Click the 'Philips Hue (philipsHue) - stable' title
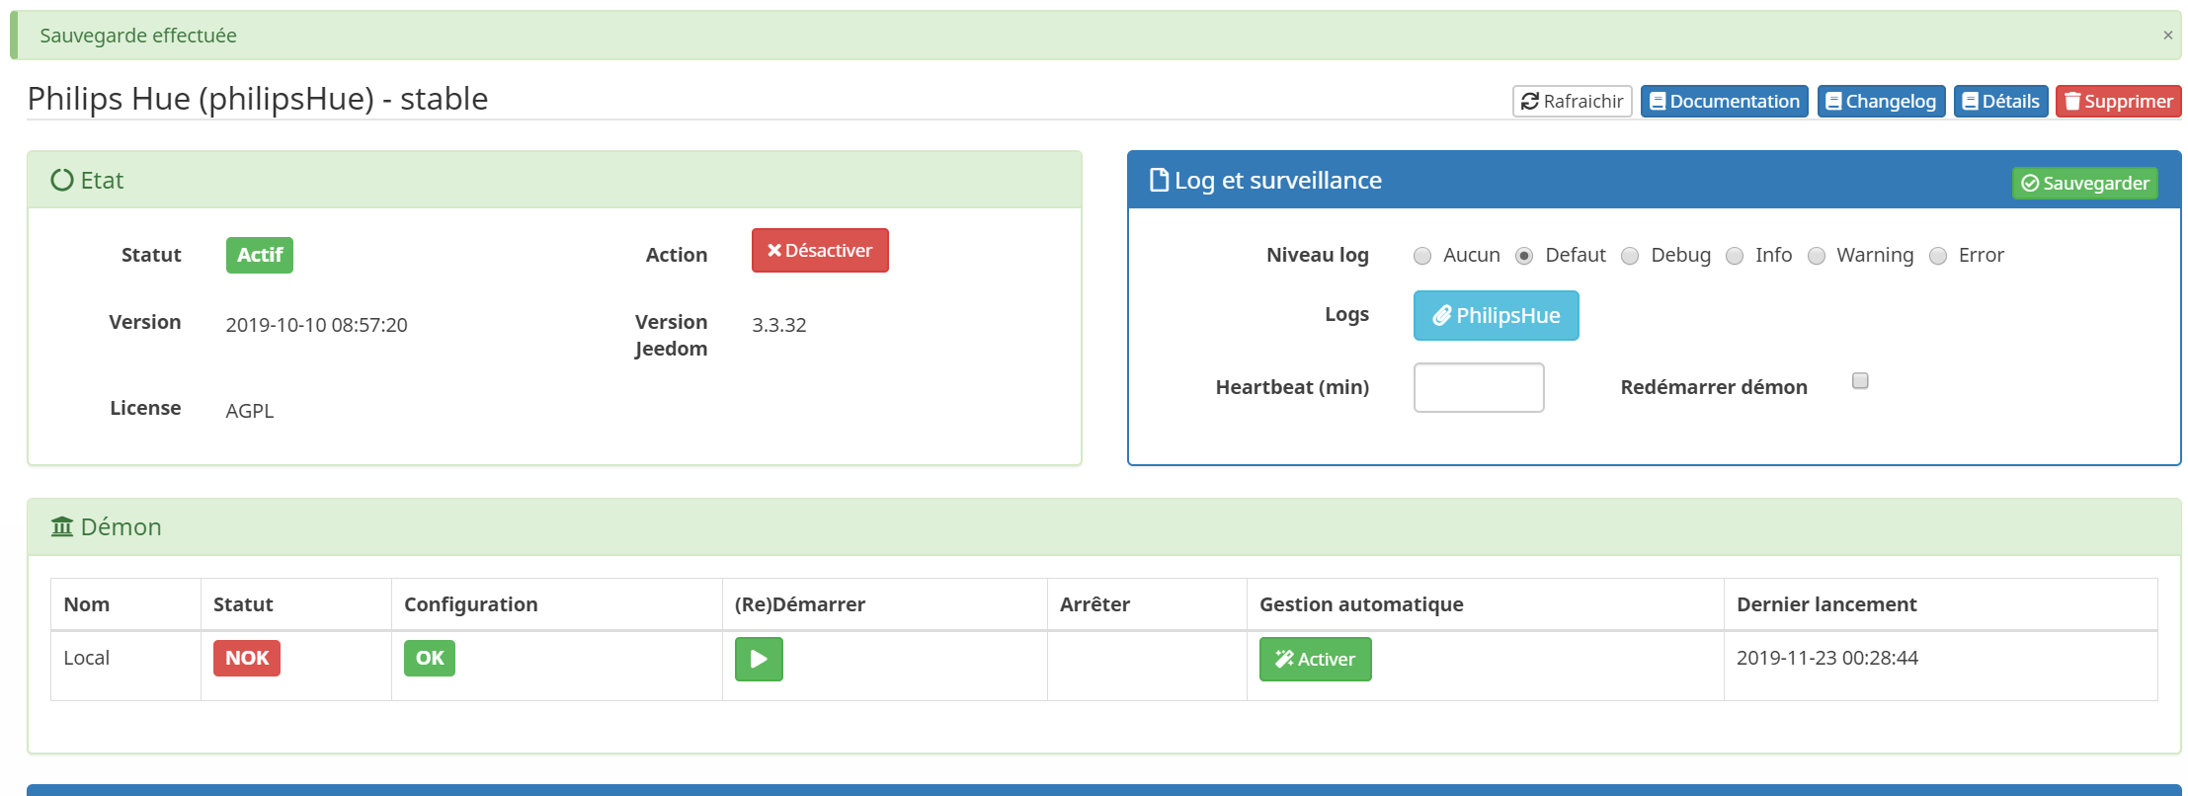 tap(258, 99)
